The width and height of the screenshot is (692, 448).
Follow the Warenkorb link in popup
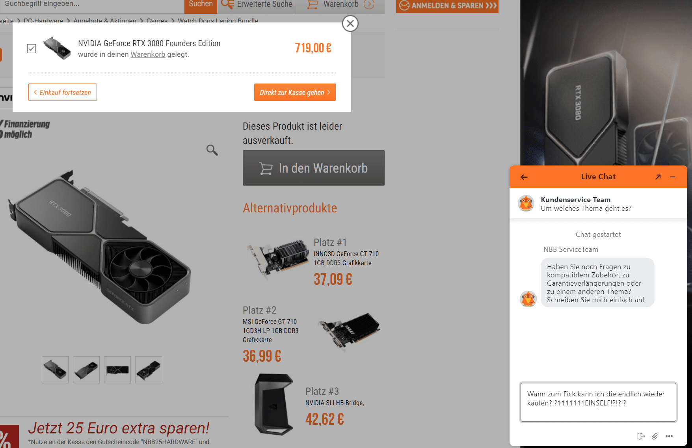(x=148, y=54)
